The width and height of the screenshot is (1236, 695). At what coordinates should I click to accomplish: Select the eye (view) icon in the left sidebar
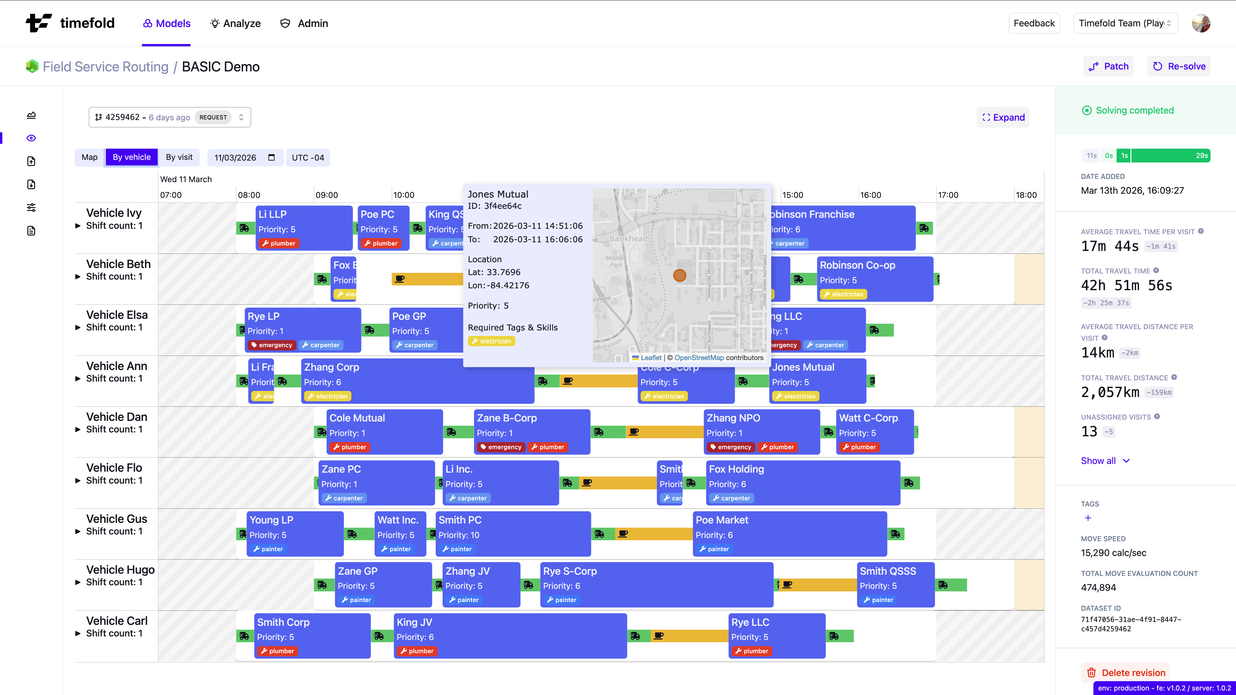[x=31, y=138]
